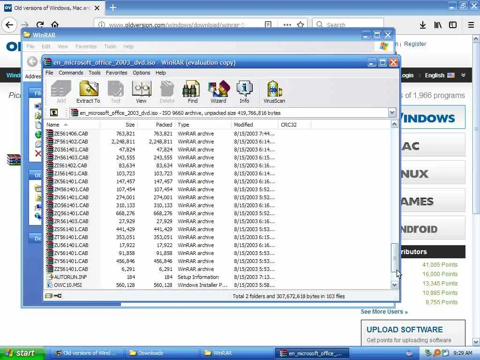Click the Windows Start button
480x360 pixels.
[x=22, y=353]
